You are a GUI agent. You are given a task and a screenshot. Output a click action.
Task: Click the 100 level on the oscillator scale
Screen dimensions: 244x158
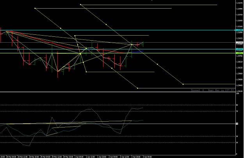coord(238,93)
